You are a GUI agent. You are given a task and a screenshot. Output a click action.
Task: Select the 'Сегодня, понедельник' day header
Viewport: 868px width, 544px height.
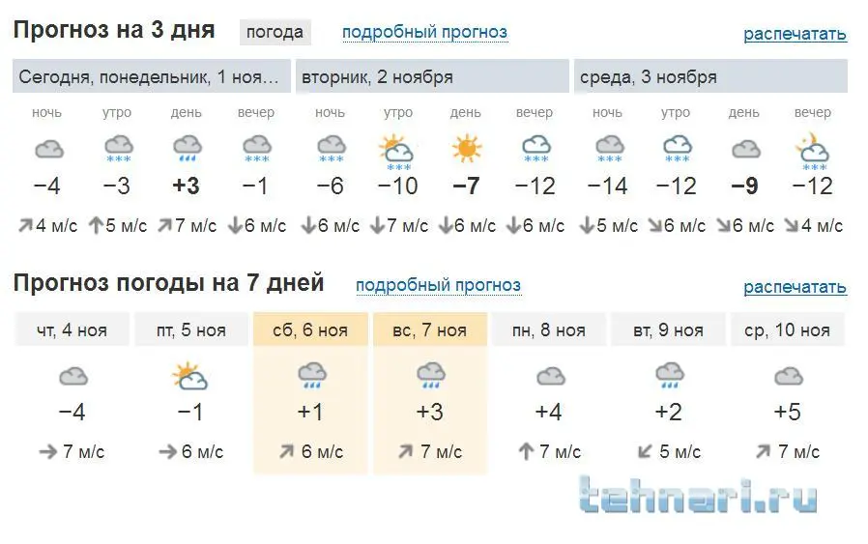click(153, 76)
